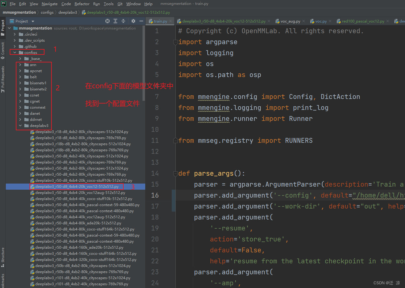Expand the .dev_scripts folder

[x=15, y=40]
